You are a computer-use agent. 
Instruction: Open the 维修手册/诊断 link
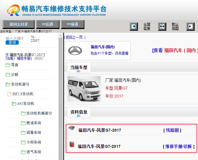click(178, 146)
